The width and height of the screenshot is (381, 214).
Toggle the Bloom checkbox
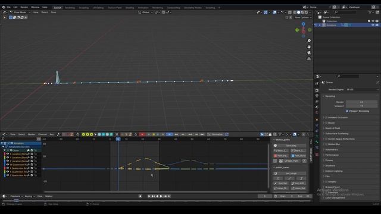coord(326,123)
